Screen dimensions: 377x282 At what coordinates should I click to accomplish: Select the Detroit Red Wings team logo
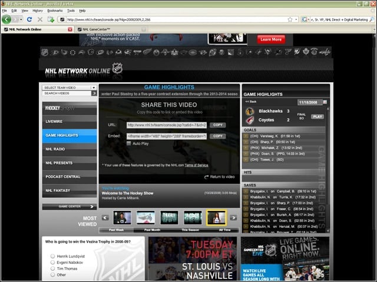pos(147,52)
